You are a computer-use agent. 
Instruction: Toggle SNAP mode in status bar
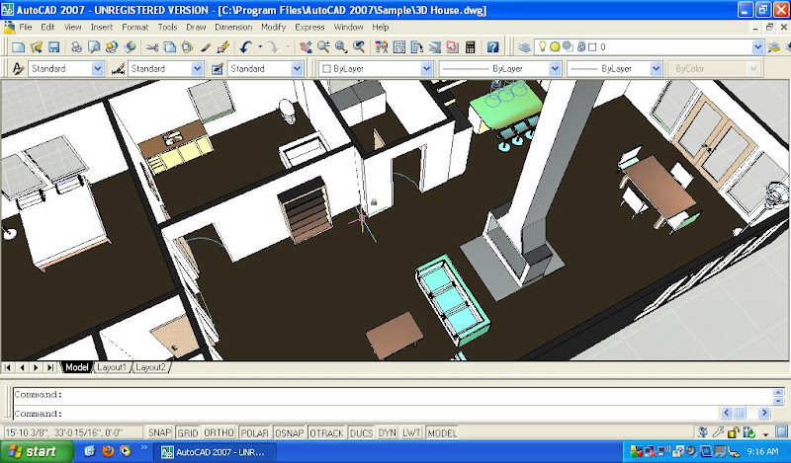[x=159, y=433]
